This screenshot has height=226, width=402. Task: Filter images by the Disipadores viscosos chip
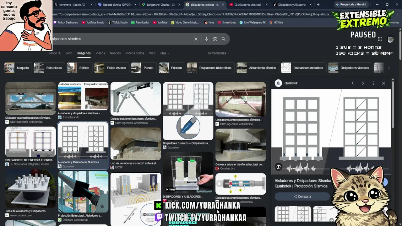[x=350, y=68]
